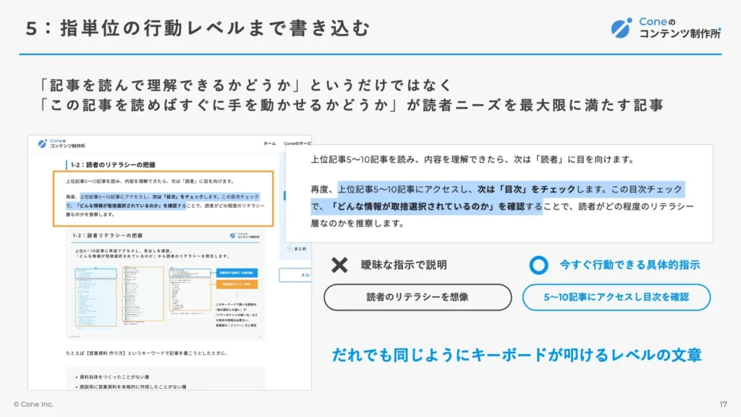Viewport: 741px width, 417px height.
Task: Click the © Cone Inc. footer text
Action: pyautogui.click(x=33, y=404)
